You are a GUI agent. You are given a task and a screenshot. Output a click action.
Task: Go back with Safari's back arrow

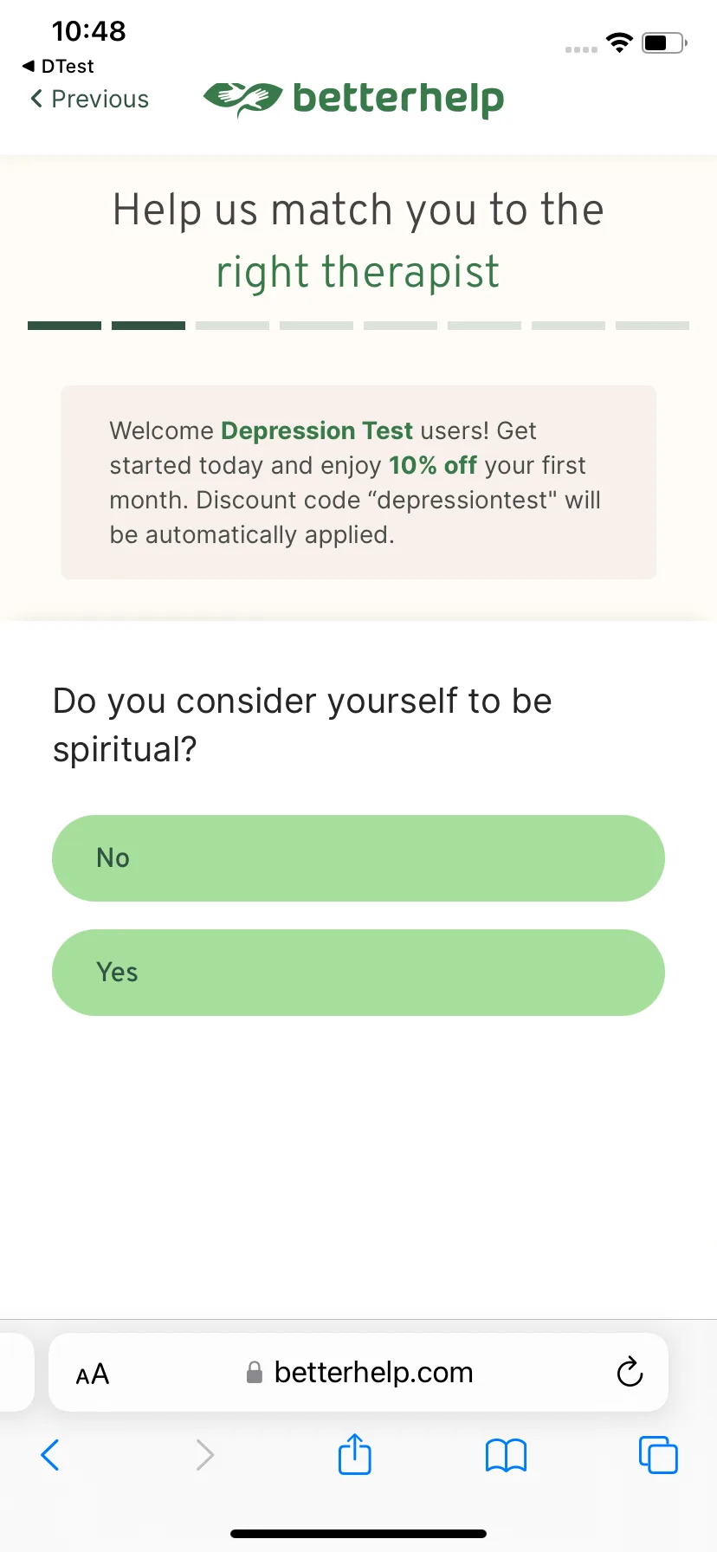[x=50, y=1455]
